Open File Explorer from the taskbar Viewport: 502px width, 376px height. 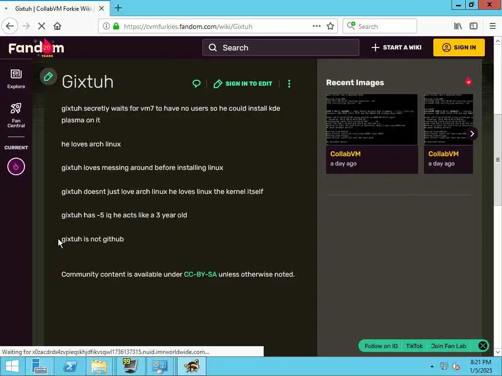tap(99, 366)
